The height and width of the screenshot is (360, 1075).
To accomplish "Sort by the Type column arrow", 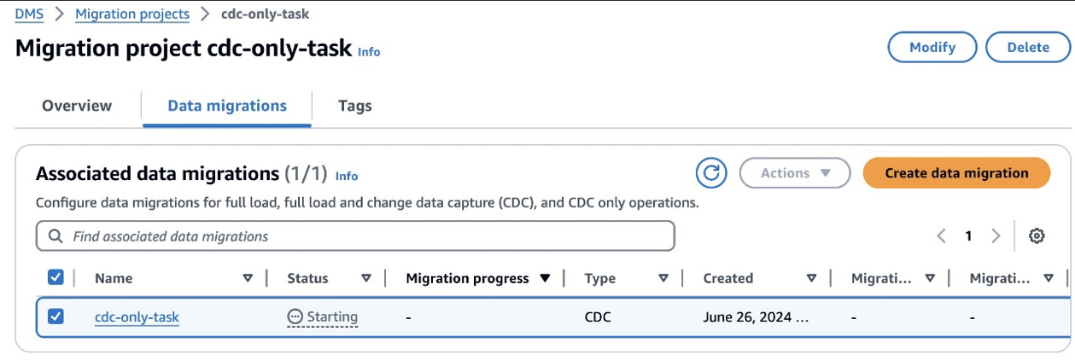I will click(x=663, y=278).
